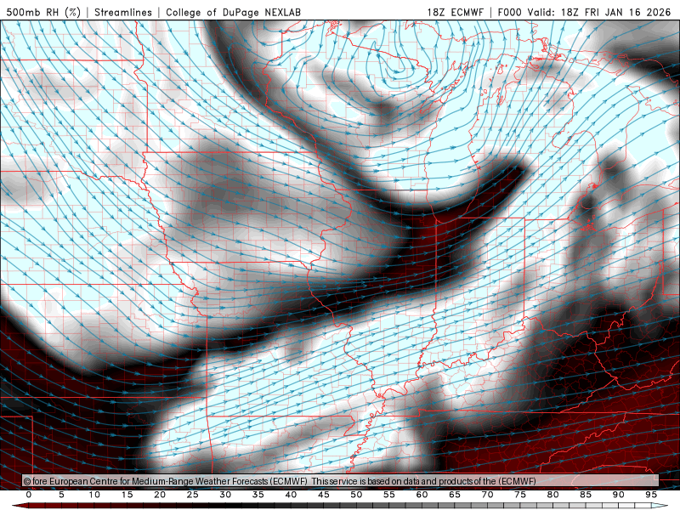Screen dimensions: 680x510
Task: Click the "50" label on the RH scale
Action: tap(356, 495)
